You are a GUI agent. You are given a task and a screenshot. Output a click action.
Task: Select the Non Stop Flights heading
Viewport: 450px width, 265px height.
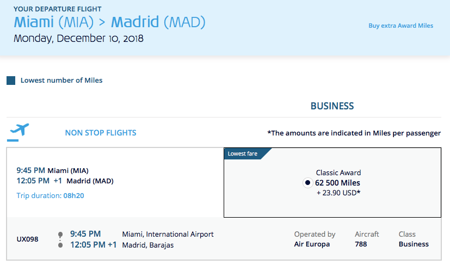click(101, 133)
